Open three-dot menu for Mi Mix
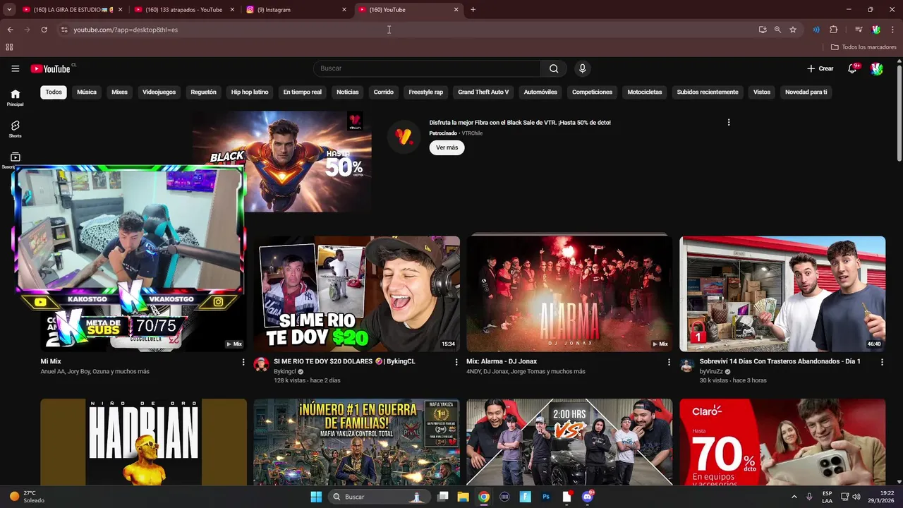Screen dimensions: 903x508 point(243,362)
